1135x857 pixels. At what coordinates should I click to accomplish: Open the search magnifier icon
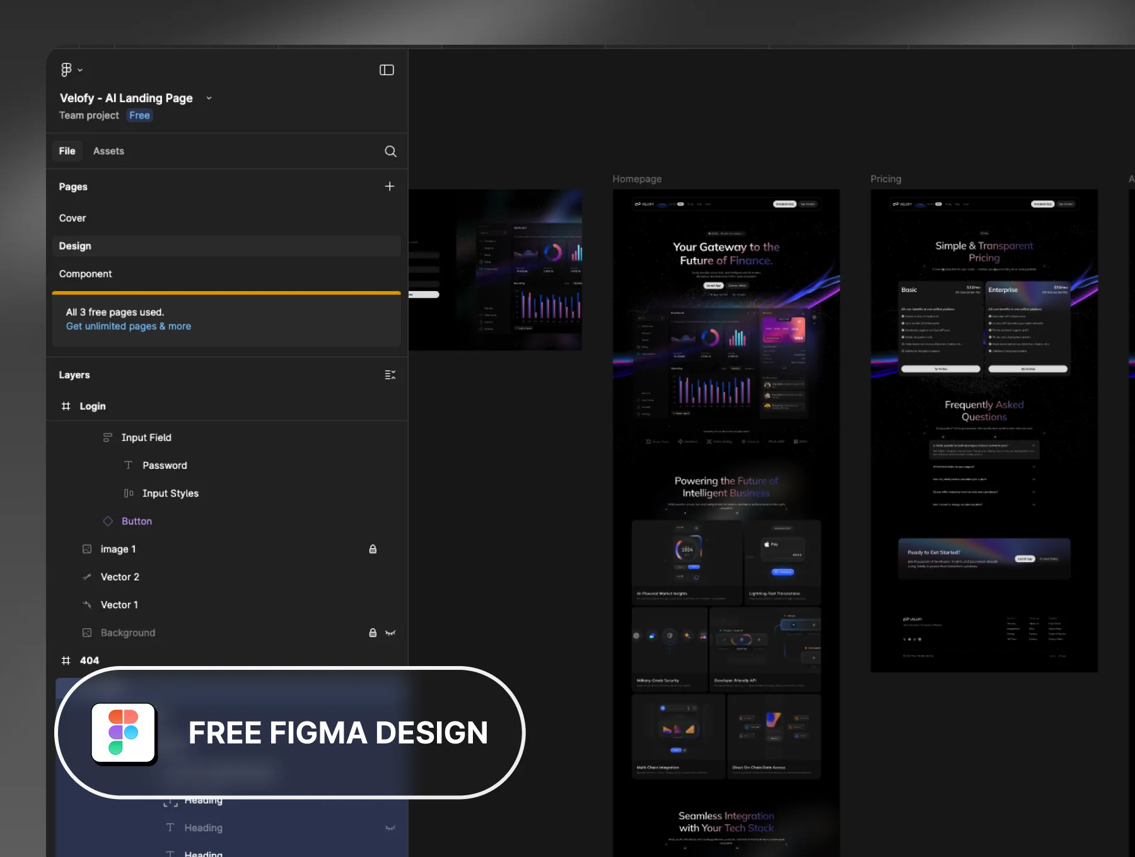click(x=390, y=151)
